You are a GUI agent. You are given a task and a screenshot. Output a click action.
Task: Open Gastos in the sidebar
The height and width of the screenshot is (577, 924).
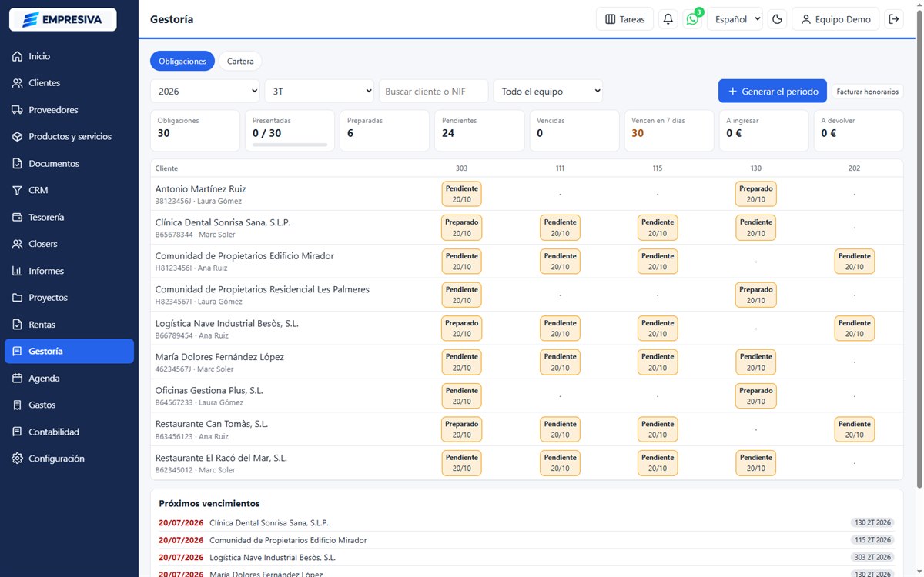(69, 405)
